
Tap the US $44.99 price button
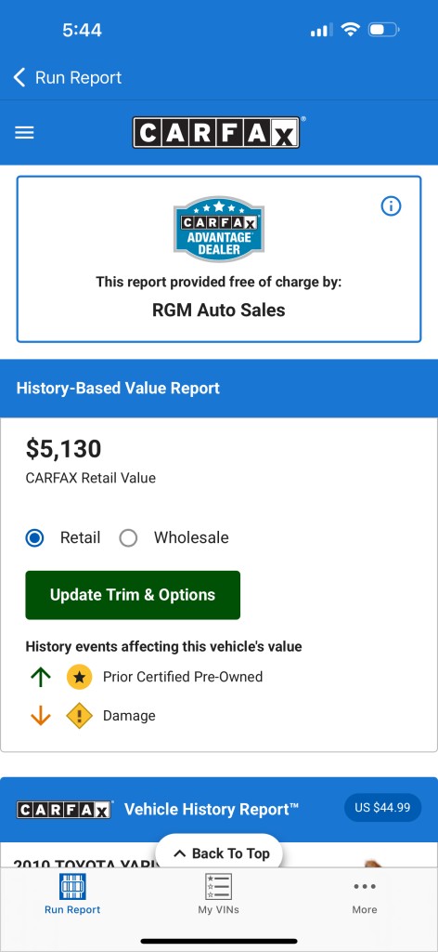[x=383, y=808]
